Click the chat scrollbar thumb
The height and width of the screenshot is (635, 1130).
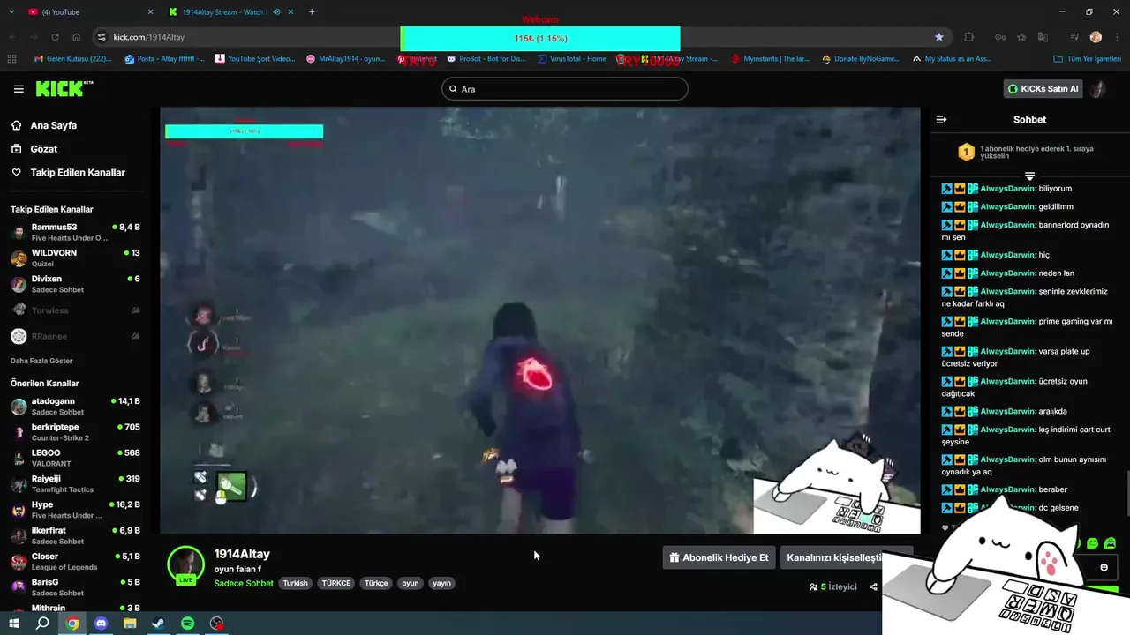pyautogui.click(x=1126, y=494)
